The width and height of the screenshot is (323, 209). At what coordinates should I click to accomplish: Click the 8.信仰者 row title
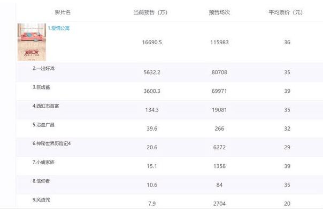coord(41,181)
